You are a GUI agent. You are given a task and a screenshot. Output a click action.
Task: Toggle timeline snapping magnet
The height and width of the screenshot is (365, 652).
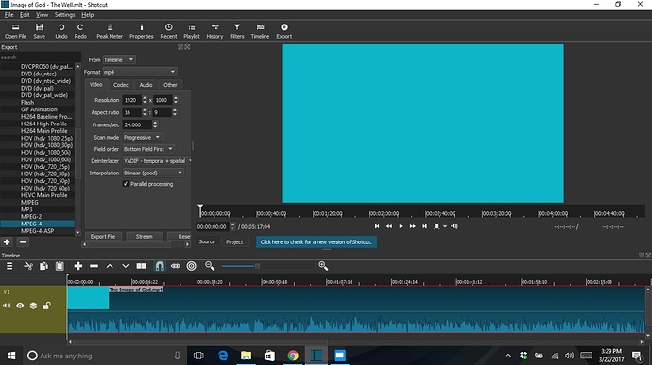160,266
